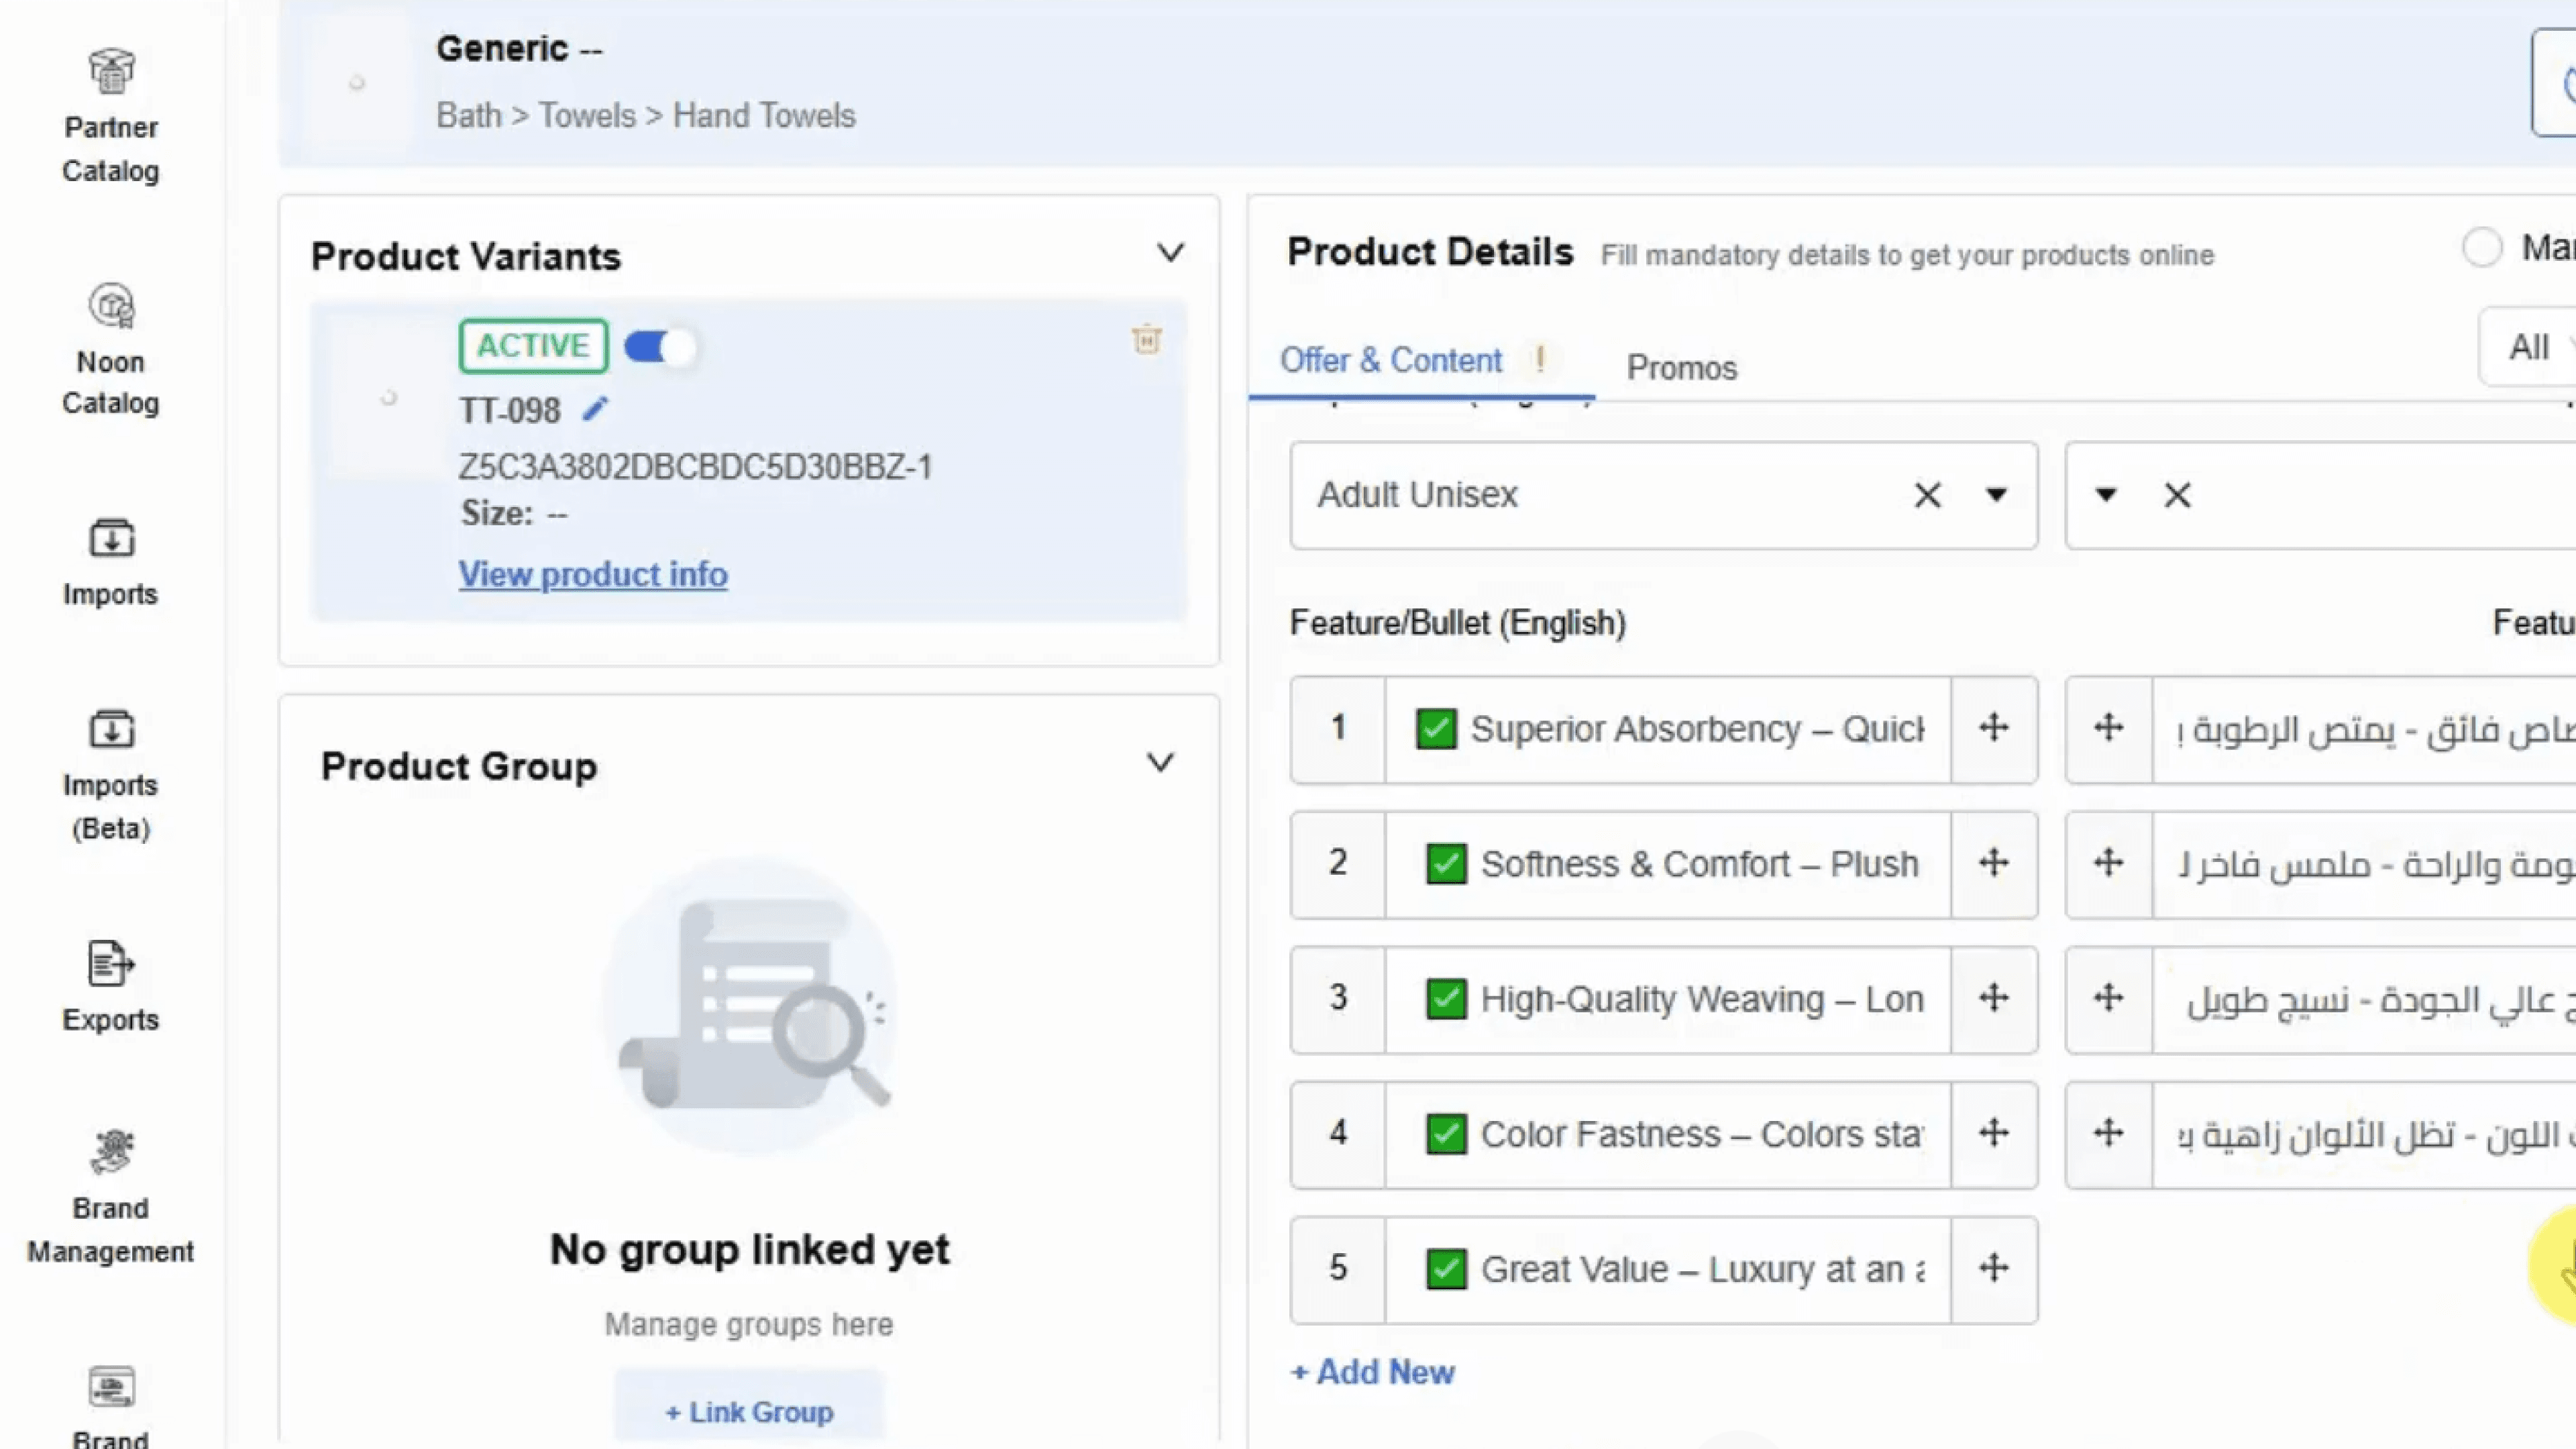Click the drag handle for English bullet 1
Screen dimensions: 2576x1449
coord(1993,728)
